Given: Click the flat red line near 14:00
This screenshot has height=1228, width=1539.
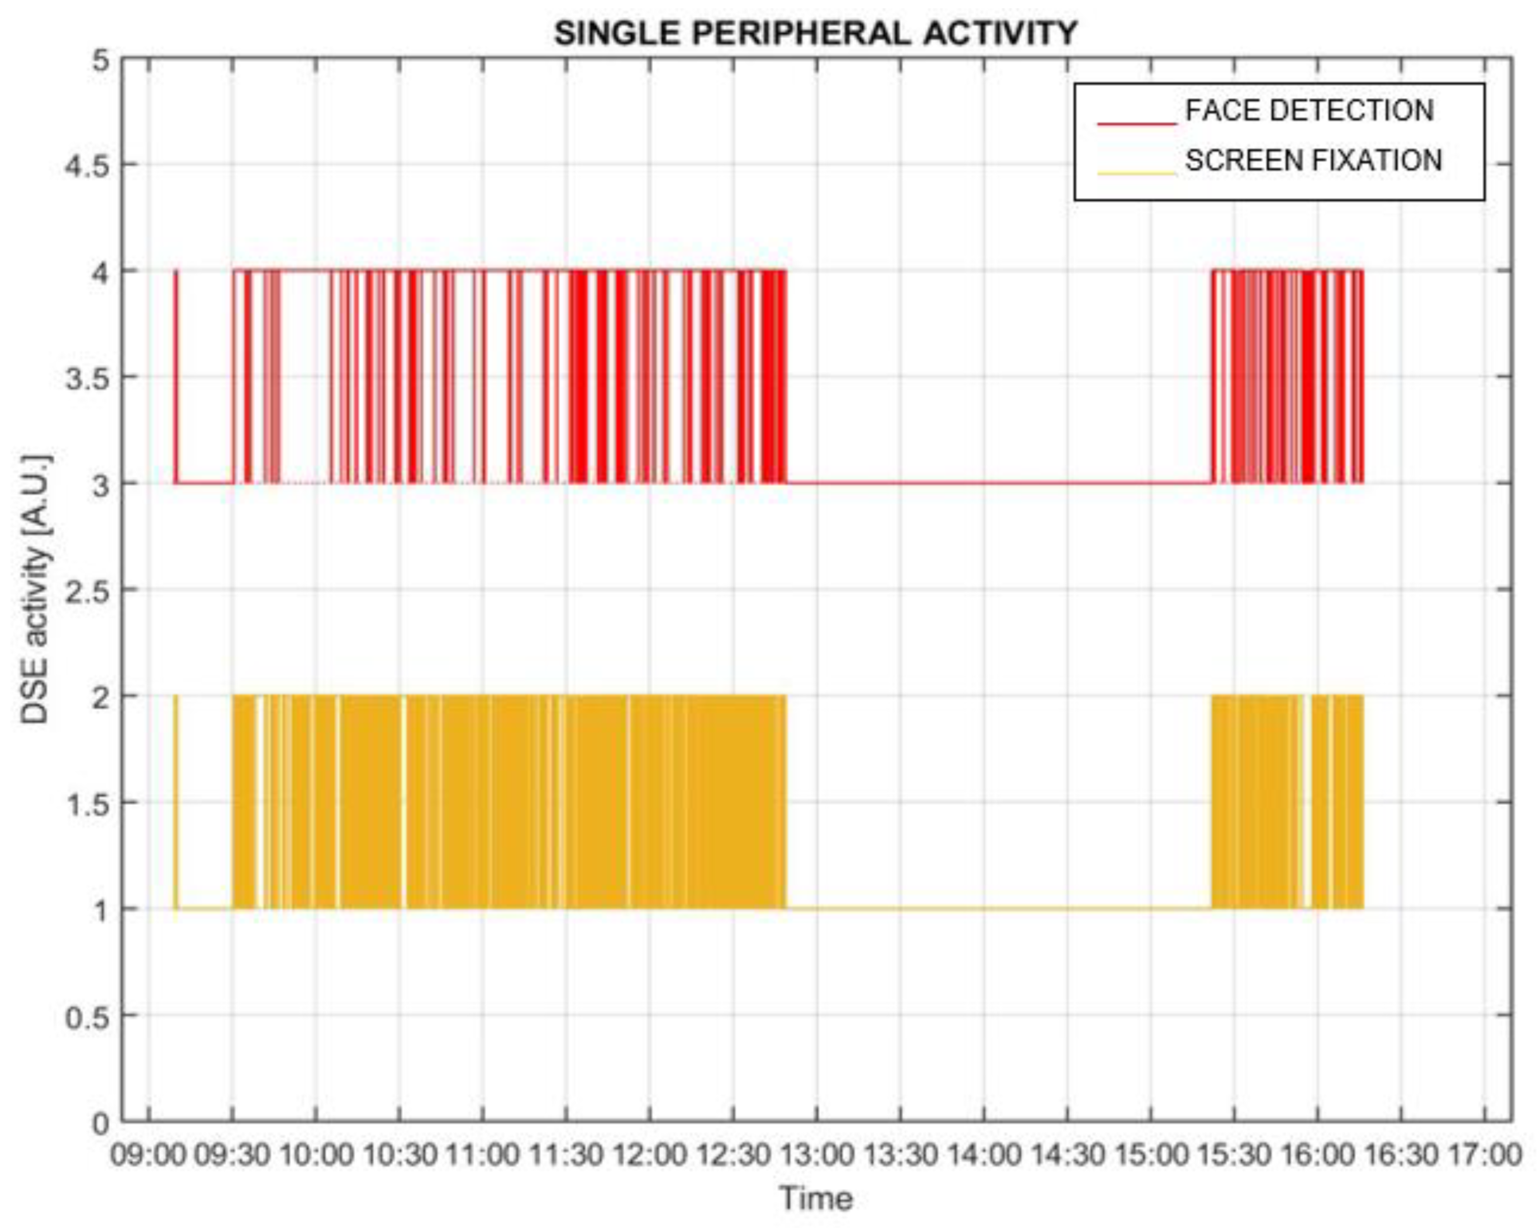Looking at the screenshot, I should click(984, 483).
